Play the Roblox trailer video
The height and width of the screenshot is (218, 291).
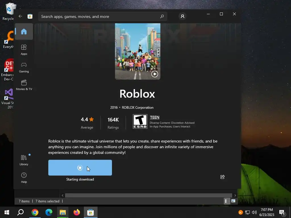155,74
